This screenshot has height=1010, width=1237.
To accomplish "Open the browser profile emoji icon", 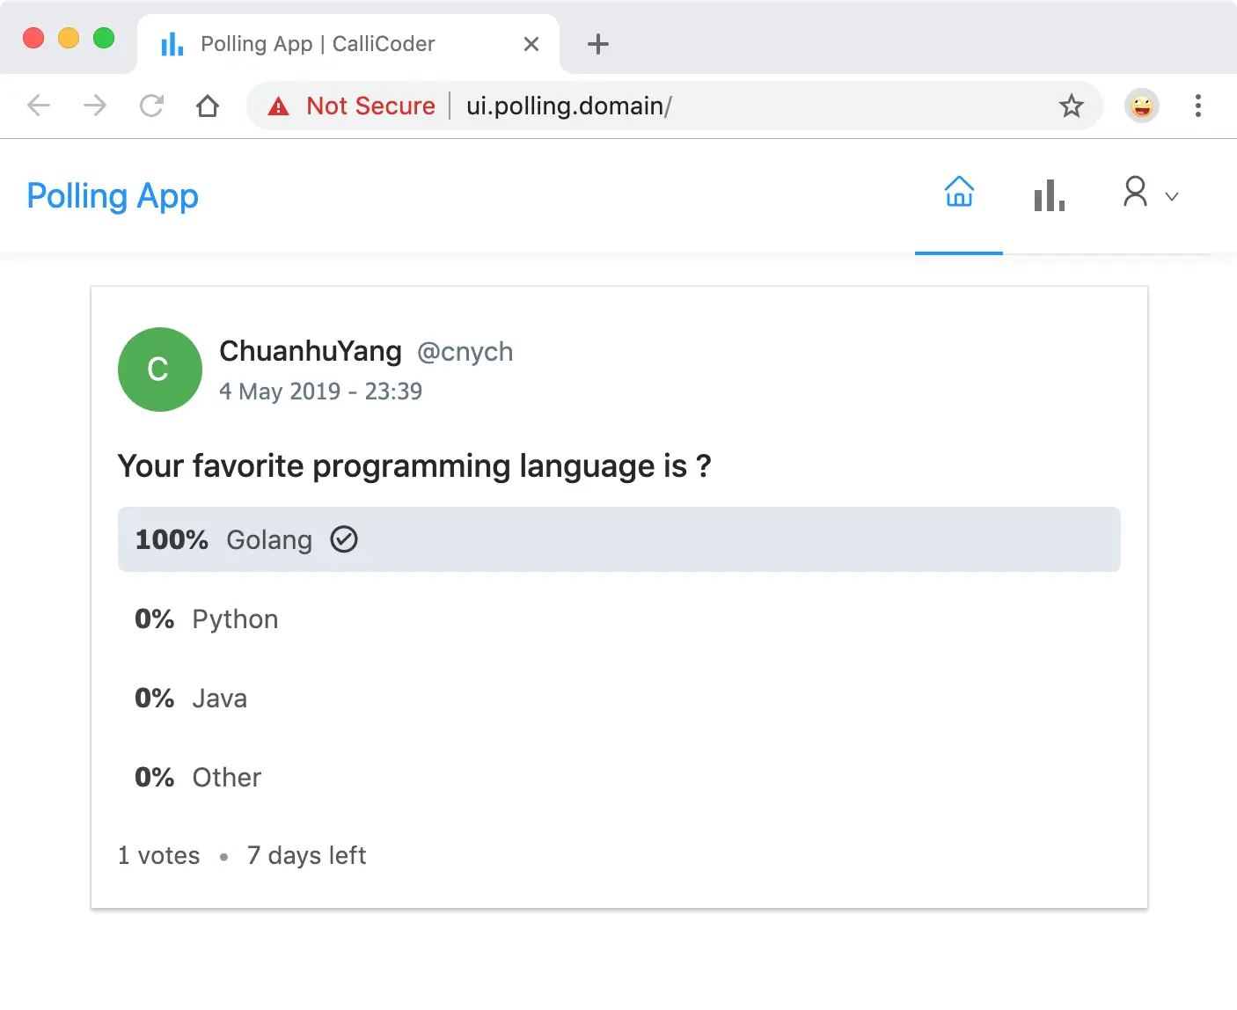I will pyautogui.click(x=1141, y=106).
